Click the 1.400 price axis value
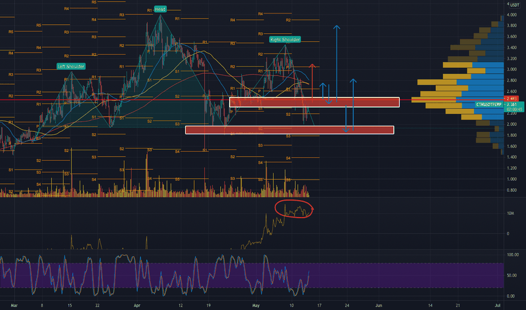The height and width of the screenshot is (310, 526). [511, 157]
